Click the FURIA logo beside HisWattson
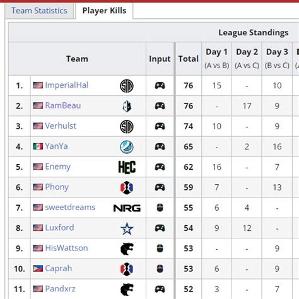 click(127, 249)
